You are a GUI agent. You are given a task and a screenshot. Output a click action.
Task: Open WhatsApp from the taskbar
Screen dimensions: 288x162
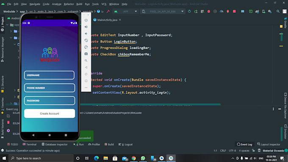[143, 158]
